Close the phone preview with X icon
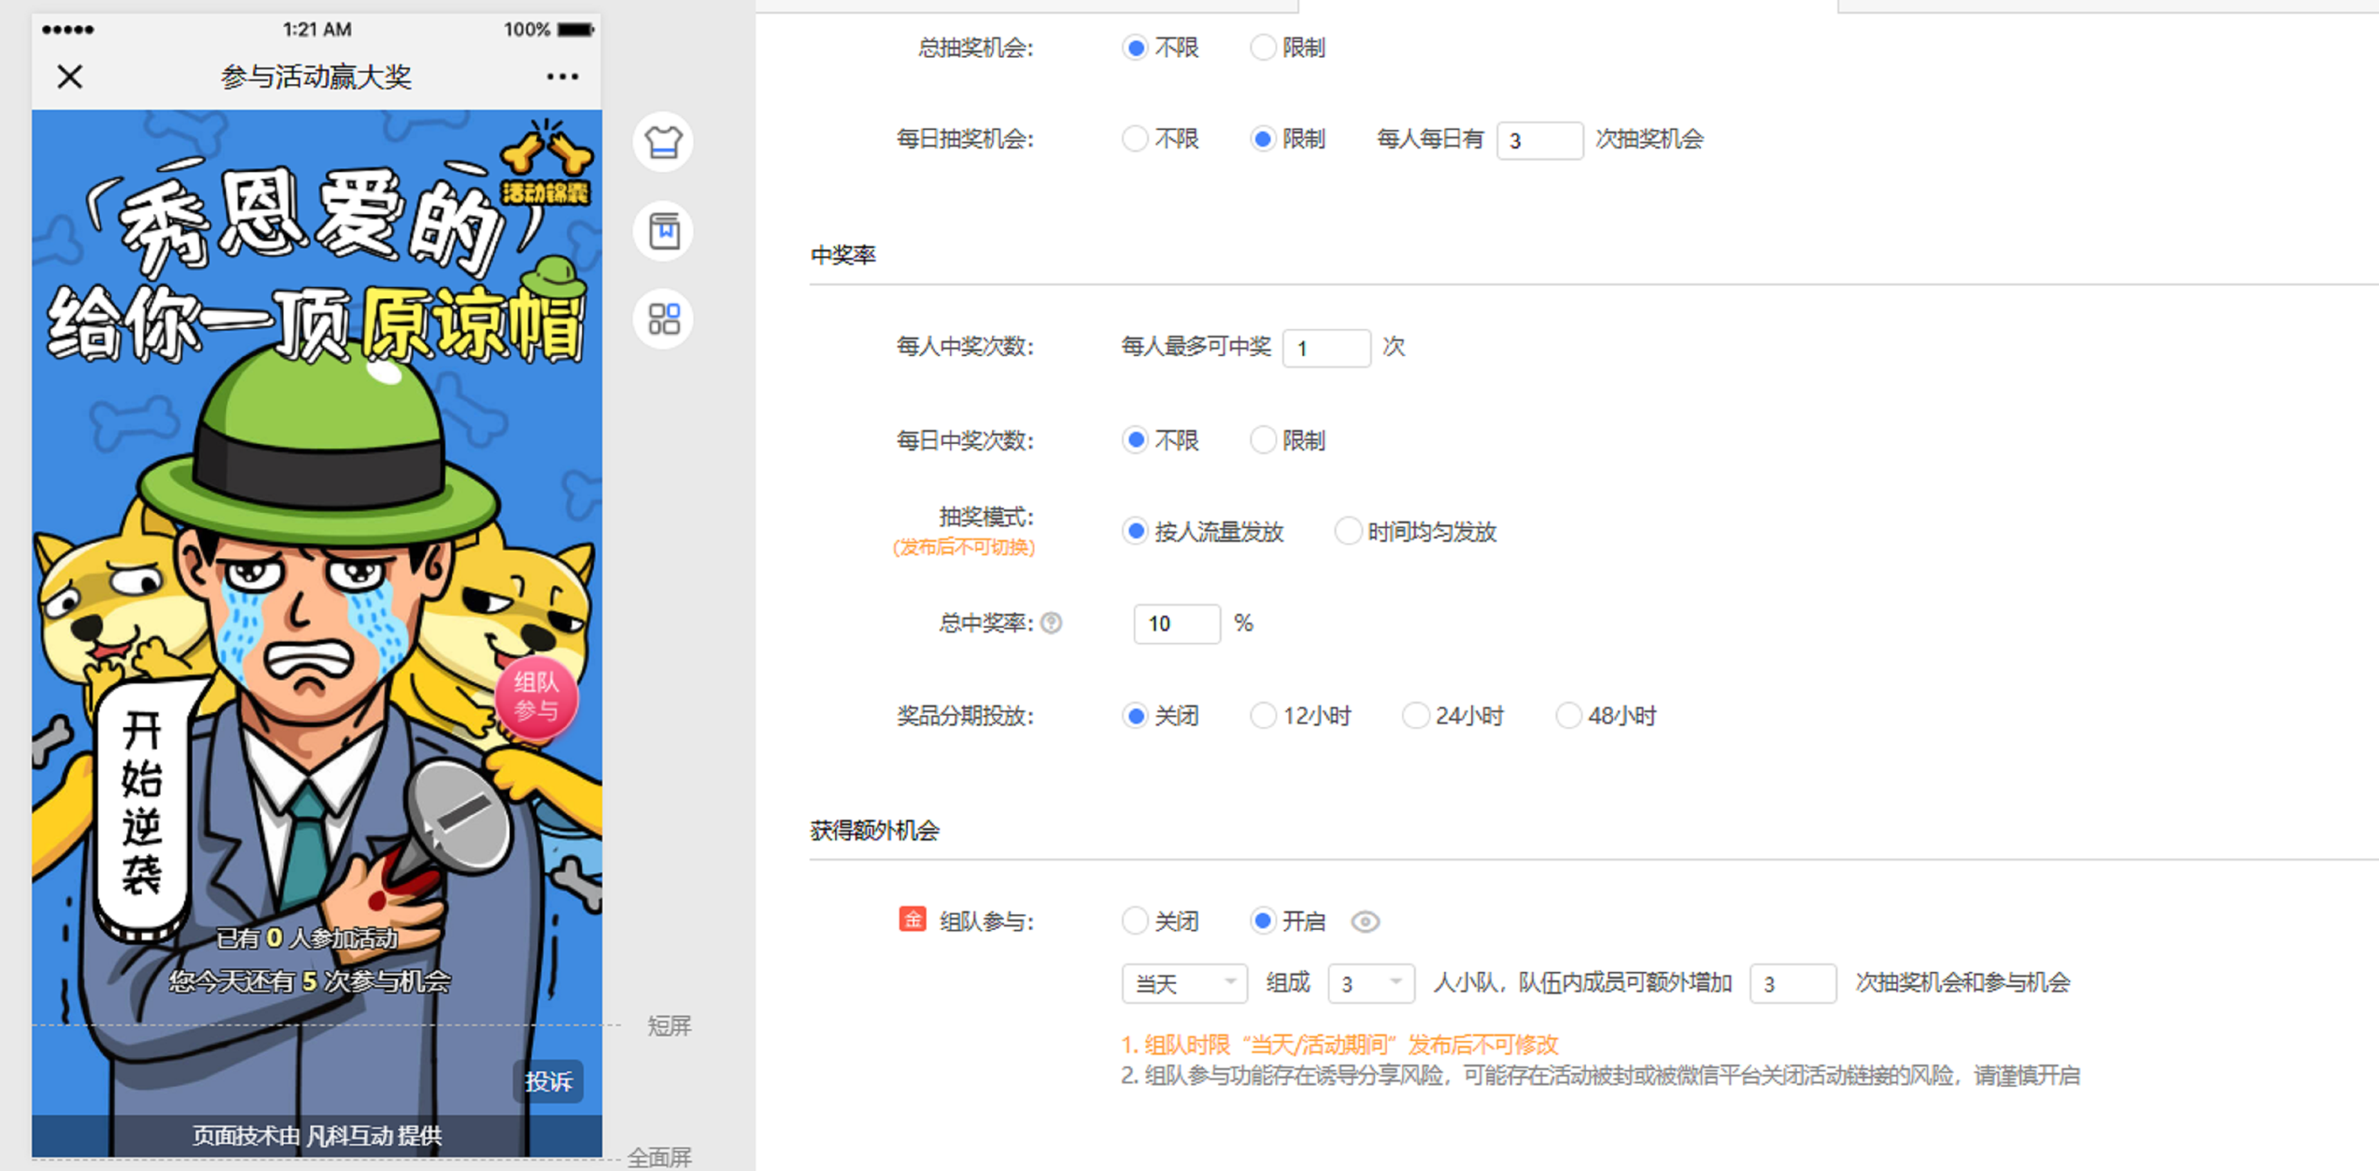 click(x=71, y=77)
